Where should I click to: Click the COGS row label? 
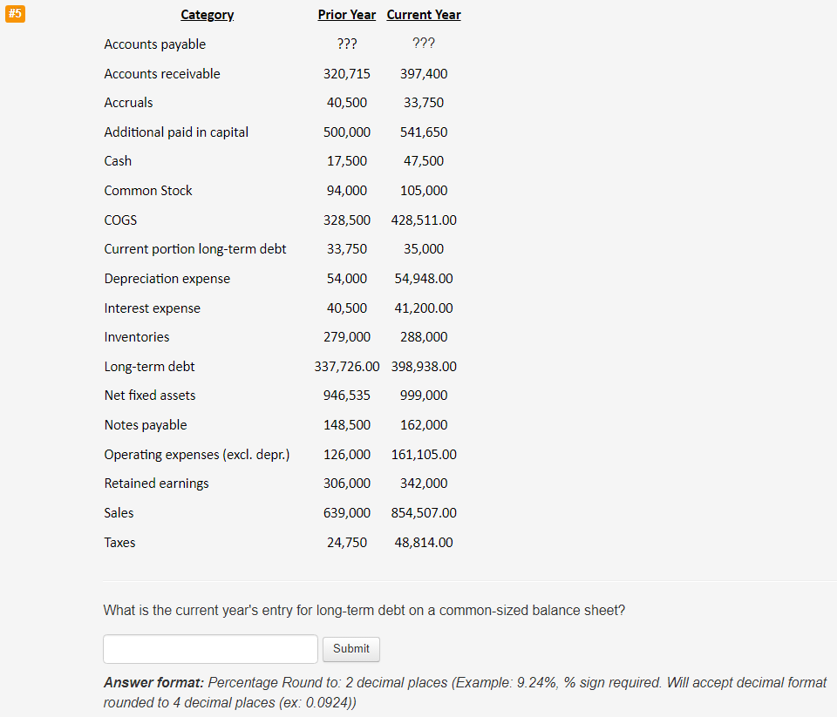point(120,220)
